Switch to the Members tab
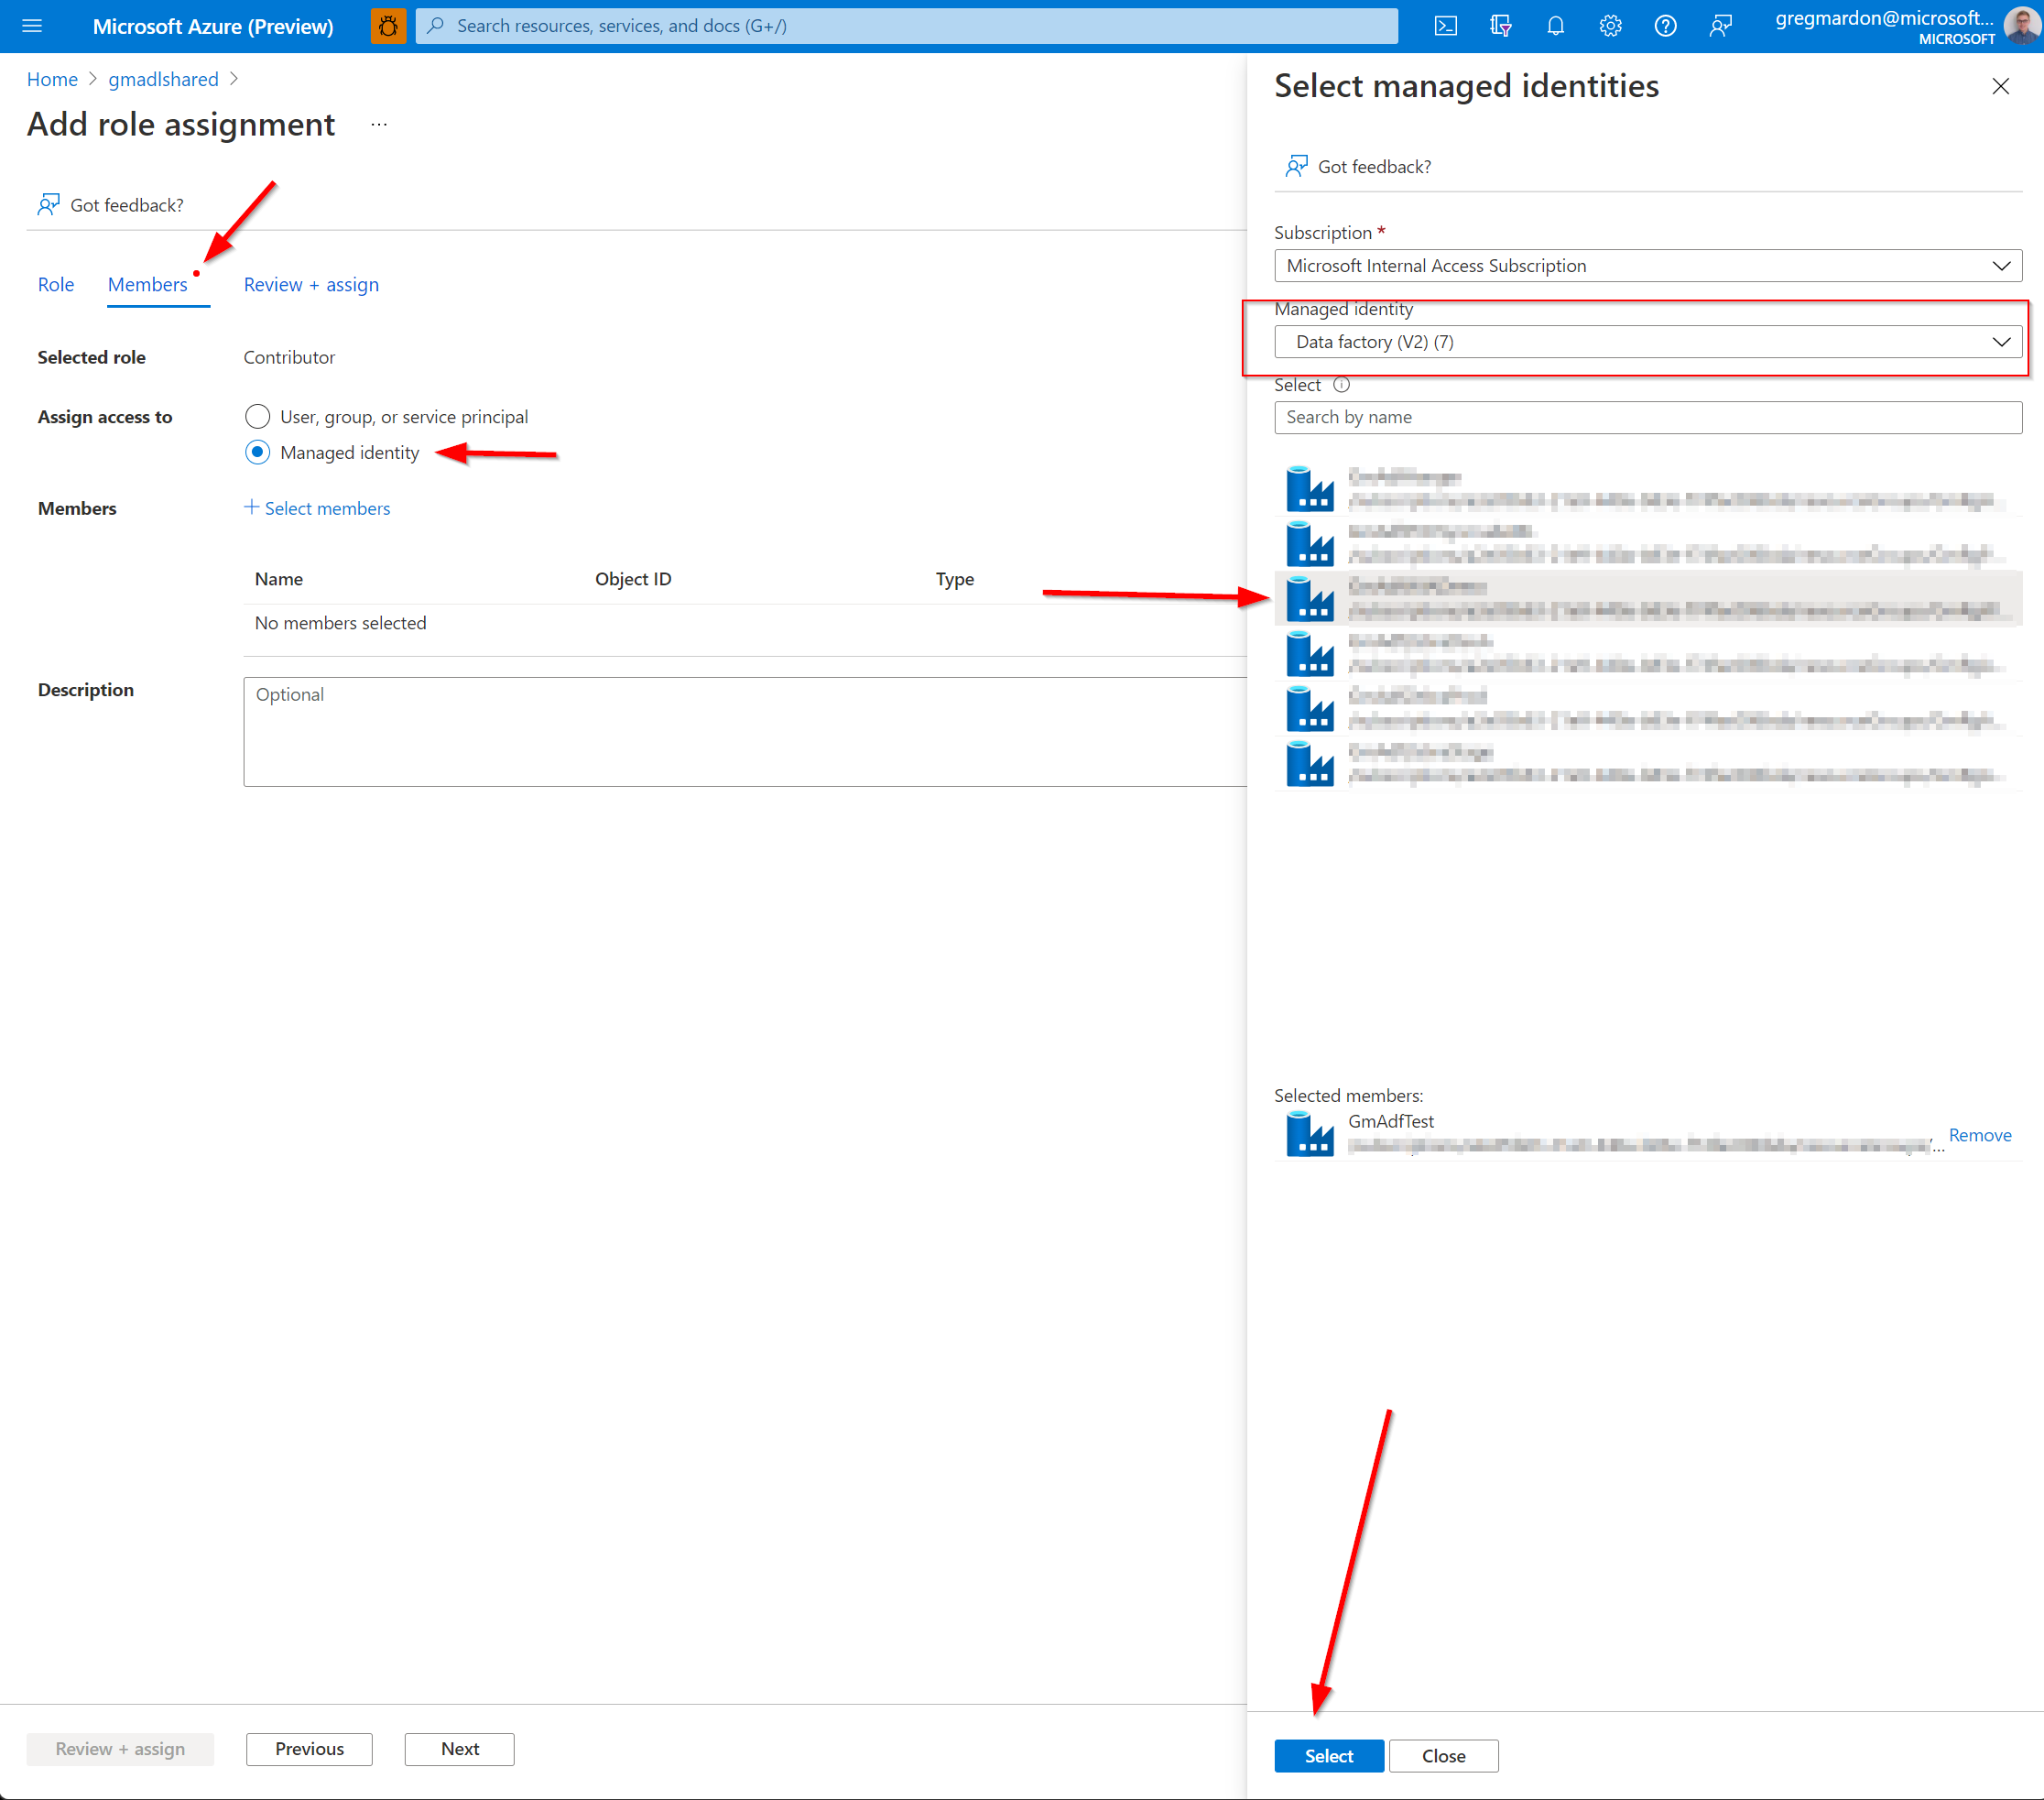Screen dimensions: 2044x1800 (148, 285)
